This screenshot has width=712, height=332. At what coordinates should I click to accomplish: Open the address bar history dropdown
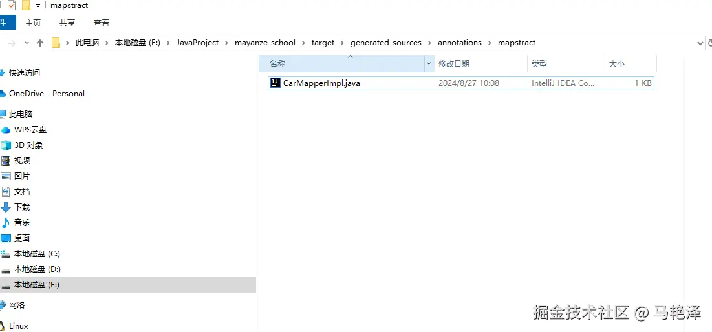(700, 43)
